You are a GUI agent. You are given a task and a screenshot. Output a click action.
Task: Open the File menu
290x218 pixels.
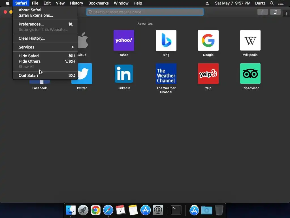(x=35, y=3)
